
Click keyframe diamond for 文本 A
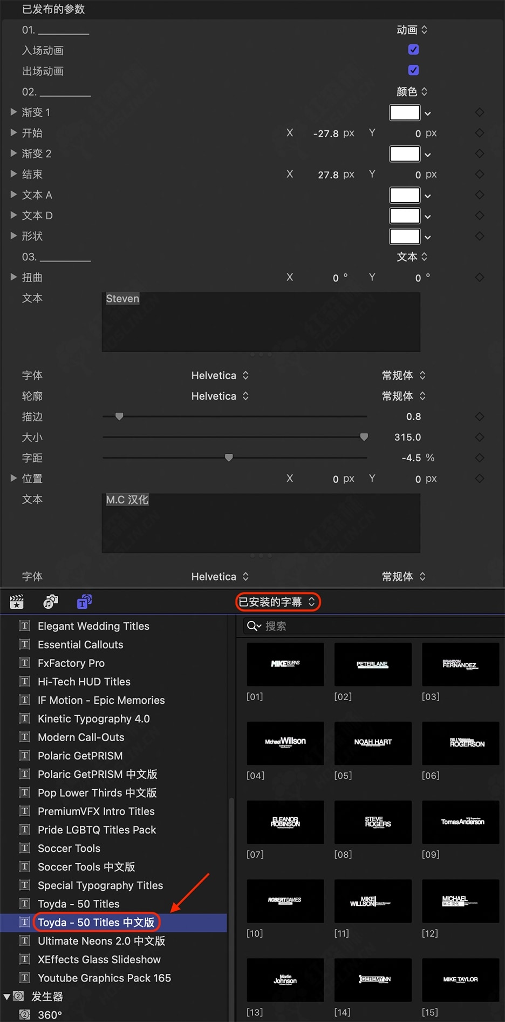(x=480, y=194)
